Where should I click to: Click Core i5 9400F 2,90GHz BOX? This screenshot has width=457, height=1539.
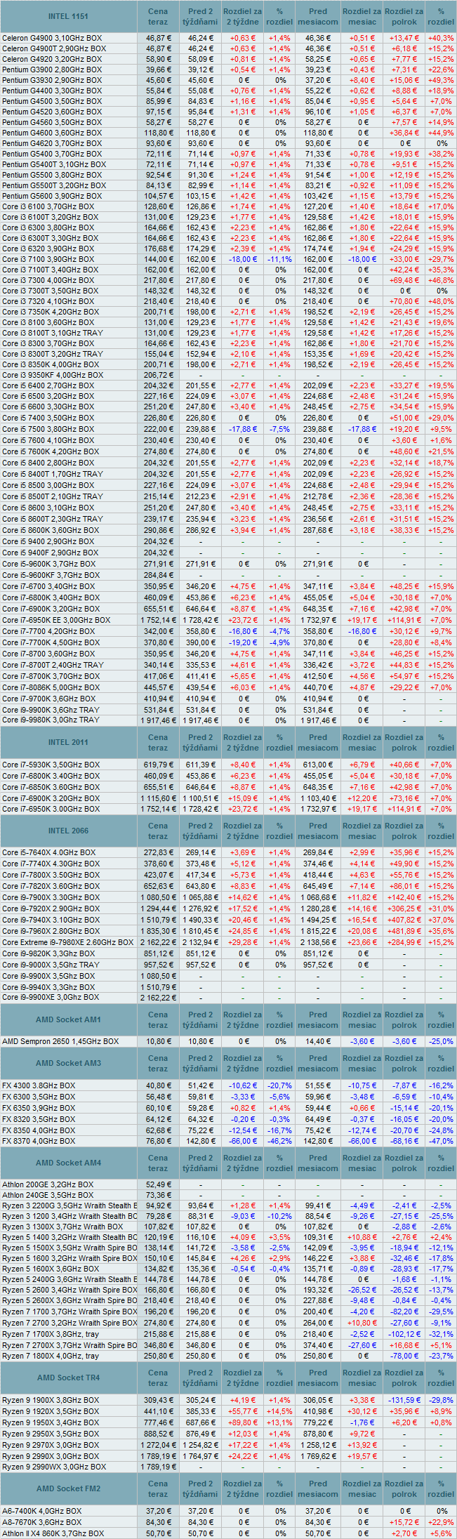click(x=51, y=553)
